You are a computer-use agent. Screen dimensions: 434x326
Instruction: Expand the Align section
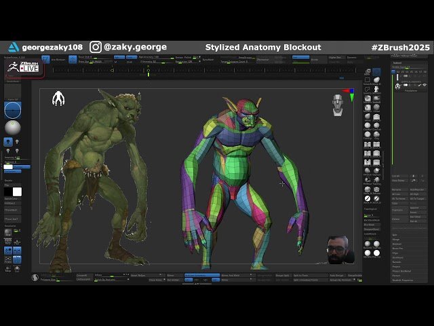tap(395, 253)
